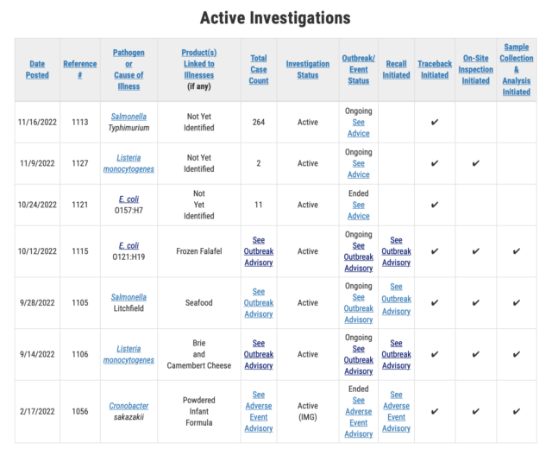Open Listeria monocytogenes link in row 1106

(129, 354)
